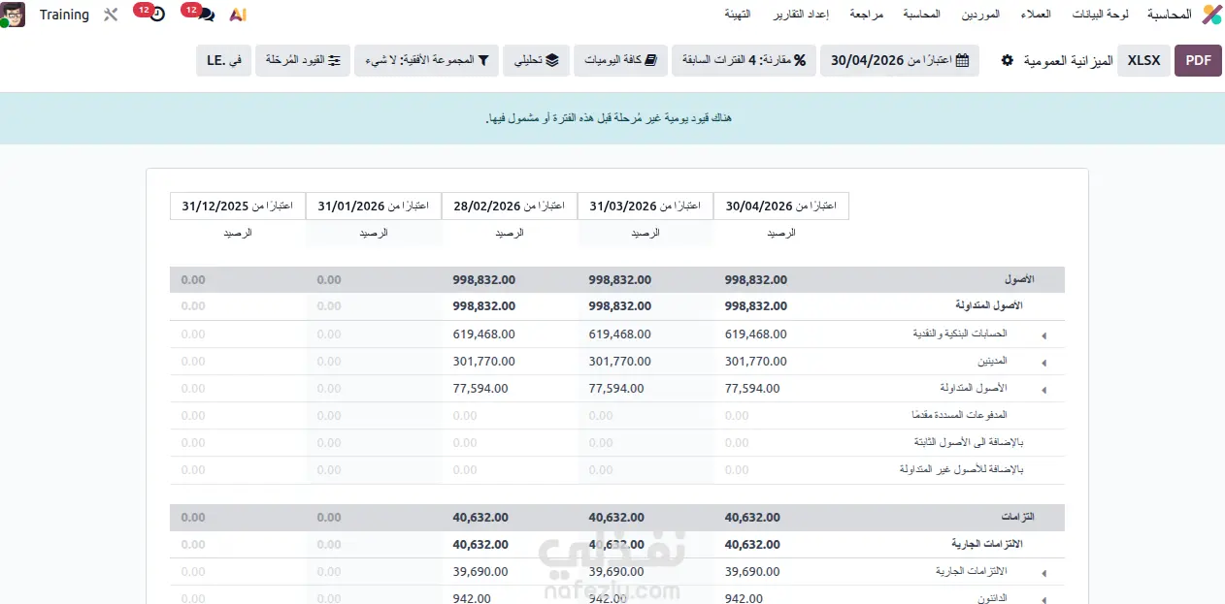Screen dimensions: 1225x604
Task: Click the 31/03/2026 column header
Action: (x=646, y=206)
